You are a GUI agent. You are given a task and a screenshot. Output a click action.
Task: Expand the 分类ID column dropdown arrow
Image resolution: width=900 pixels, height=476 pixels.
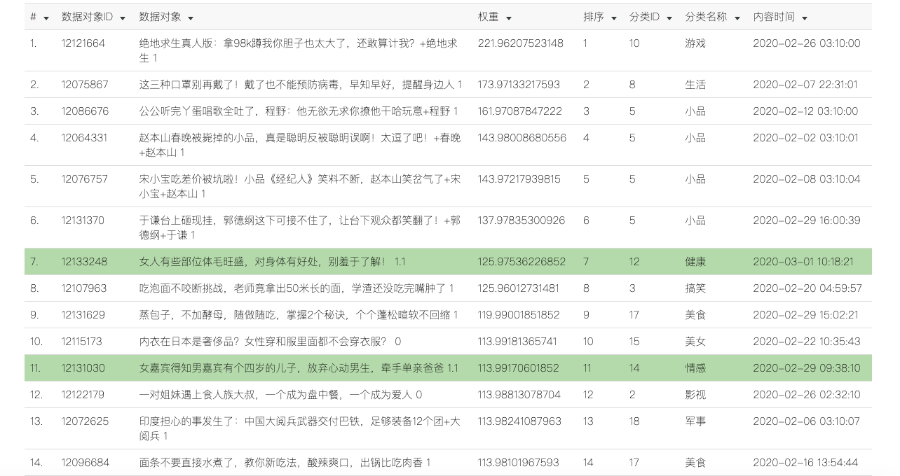click(669, 18)
